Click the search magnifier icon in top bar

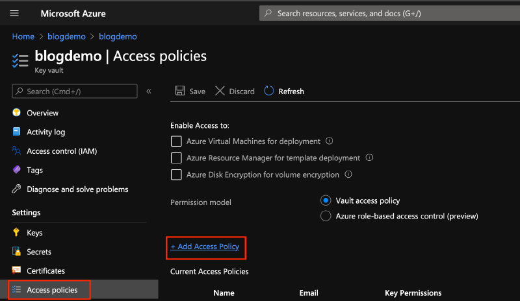pyautogui.click(x=268, y=13)
